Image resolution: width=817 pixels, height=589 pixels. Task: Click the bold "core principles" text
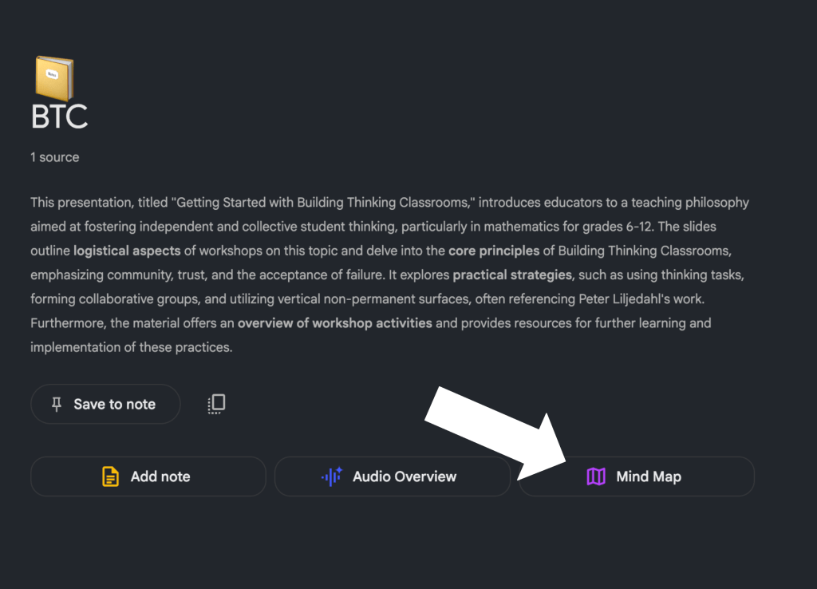(494, 251)
